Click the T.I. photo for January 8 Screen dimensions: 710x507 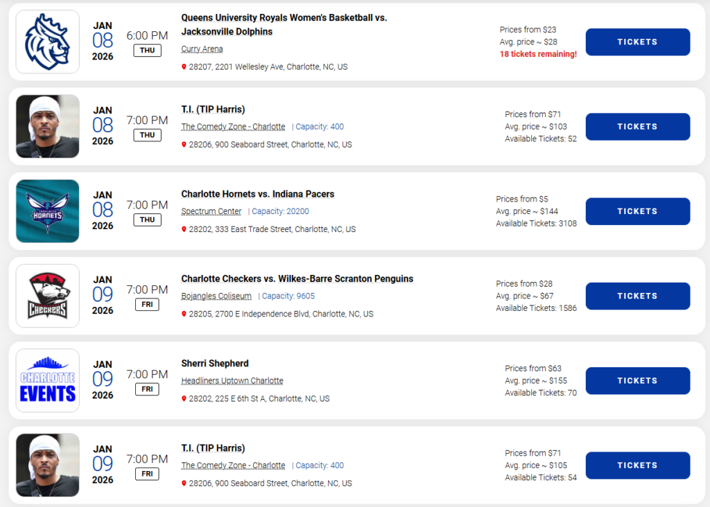coord(47,126)
